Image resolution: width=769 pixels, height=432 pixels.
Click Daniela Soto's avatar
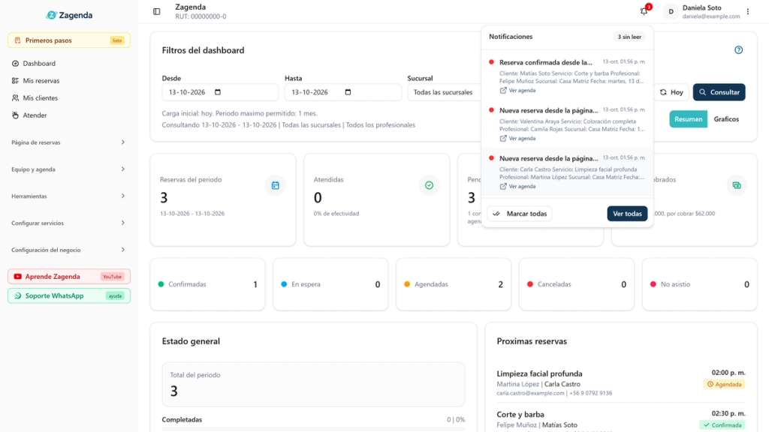coord(671,11)
